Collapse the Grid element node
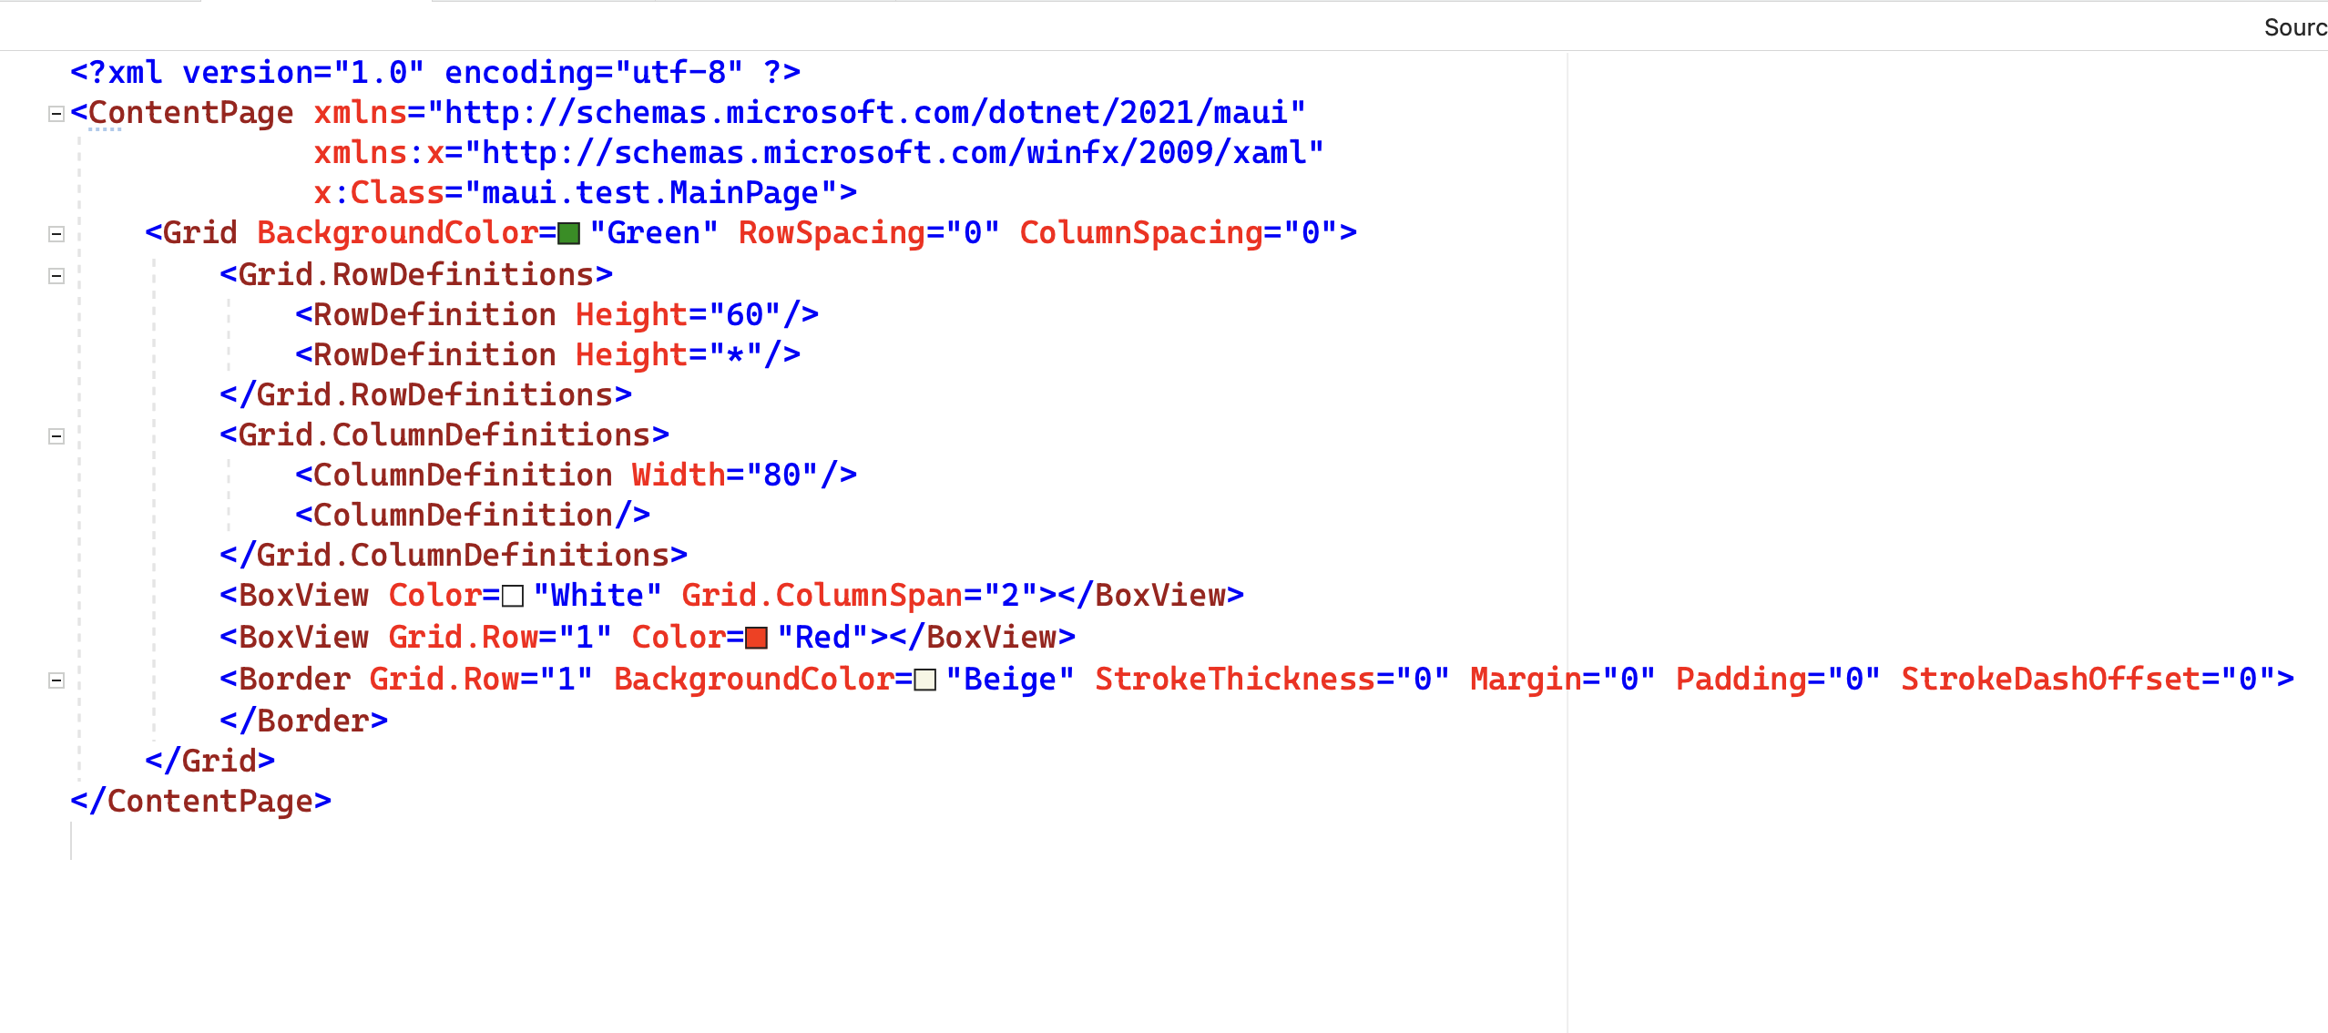Viewport: 2328px width, 1033px height. point(56,232)
